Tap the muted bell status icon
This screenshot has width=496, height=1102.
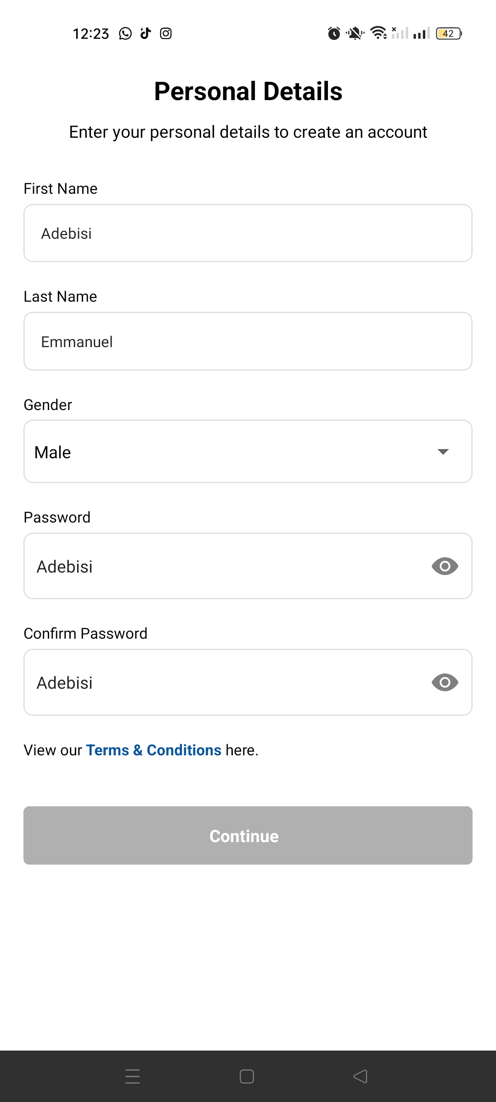click(355, 34)
